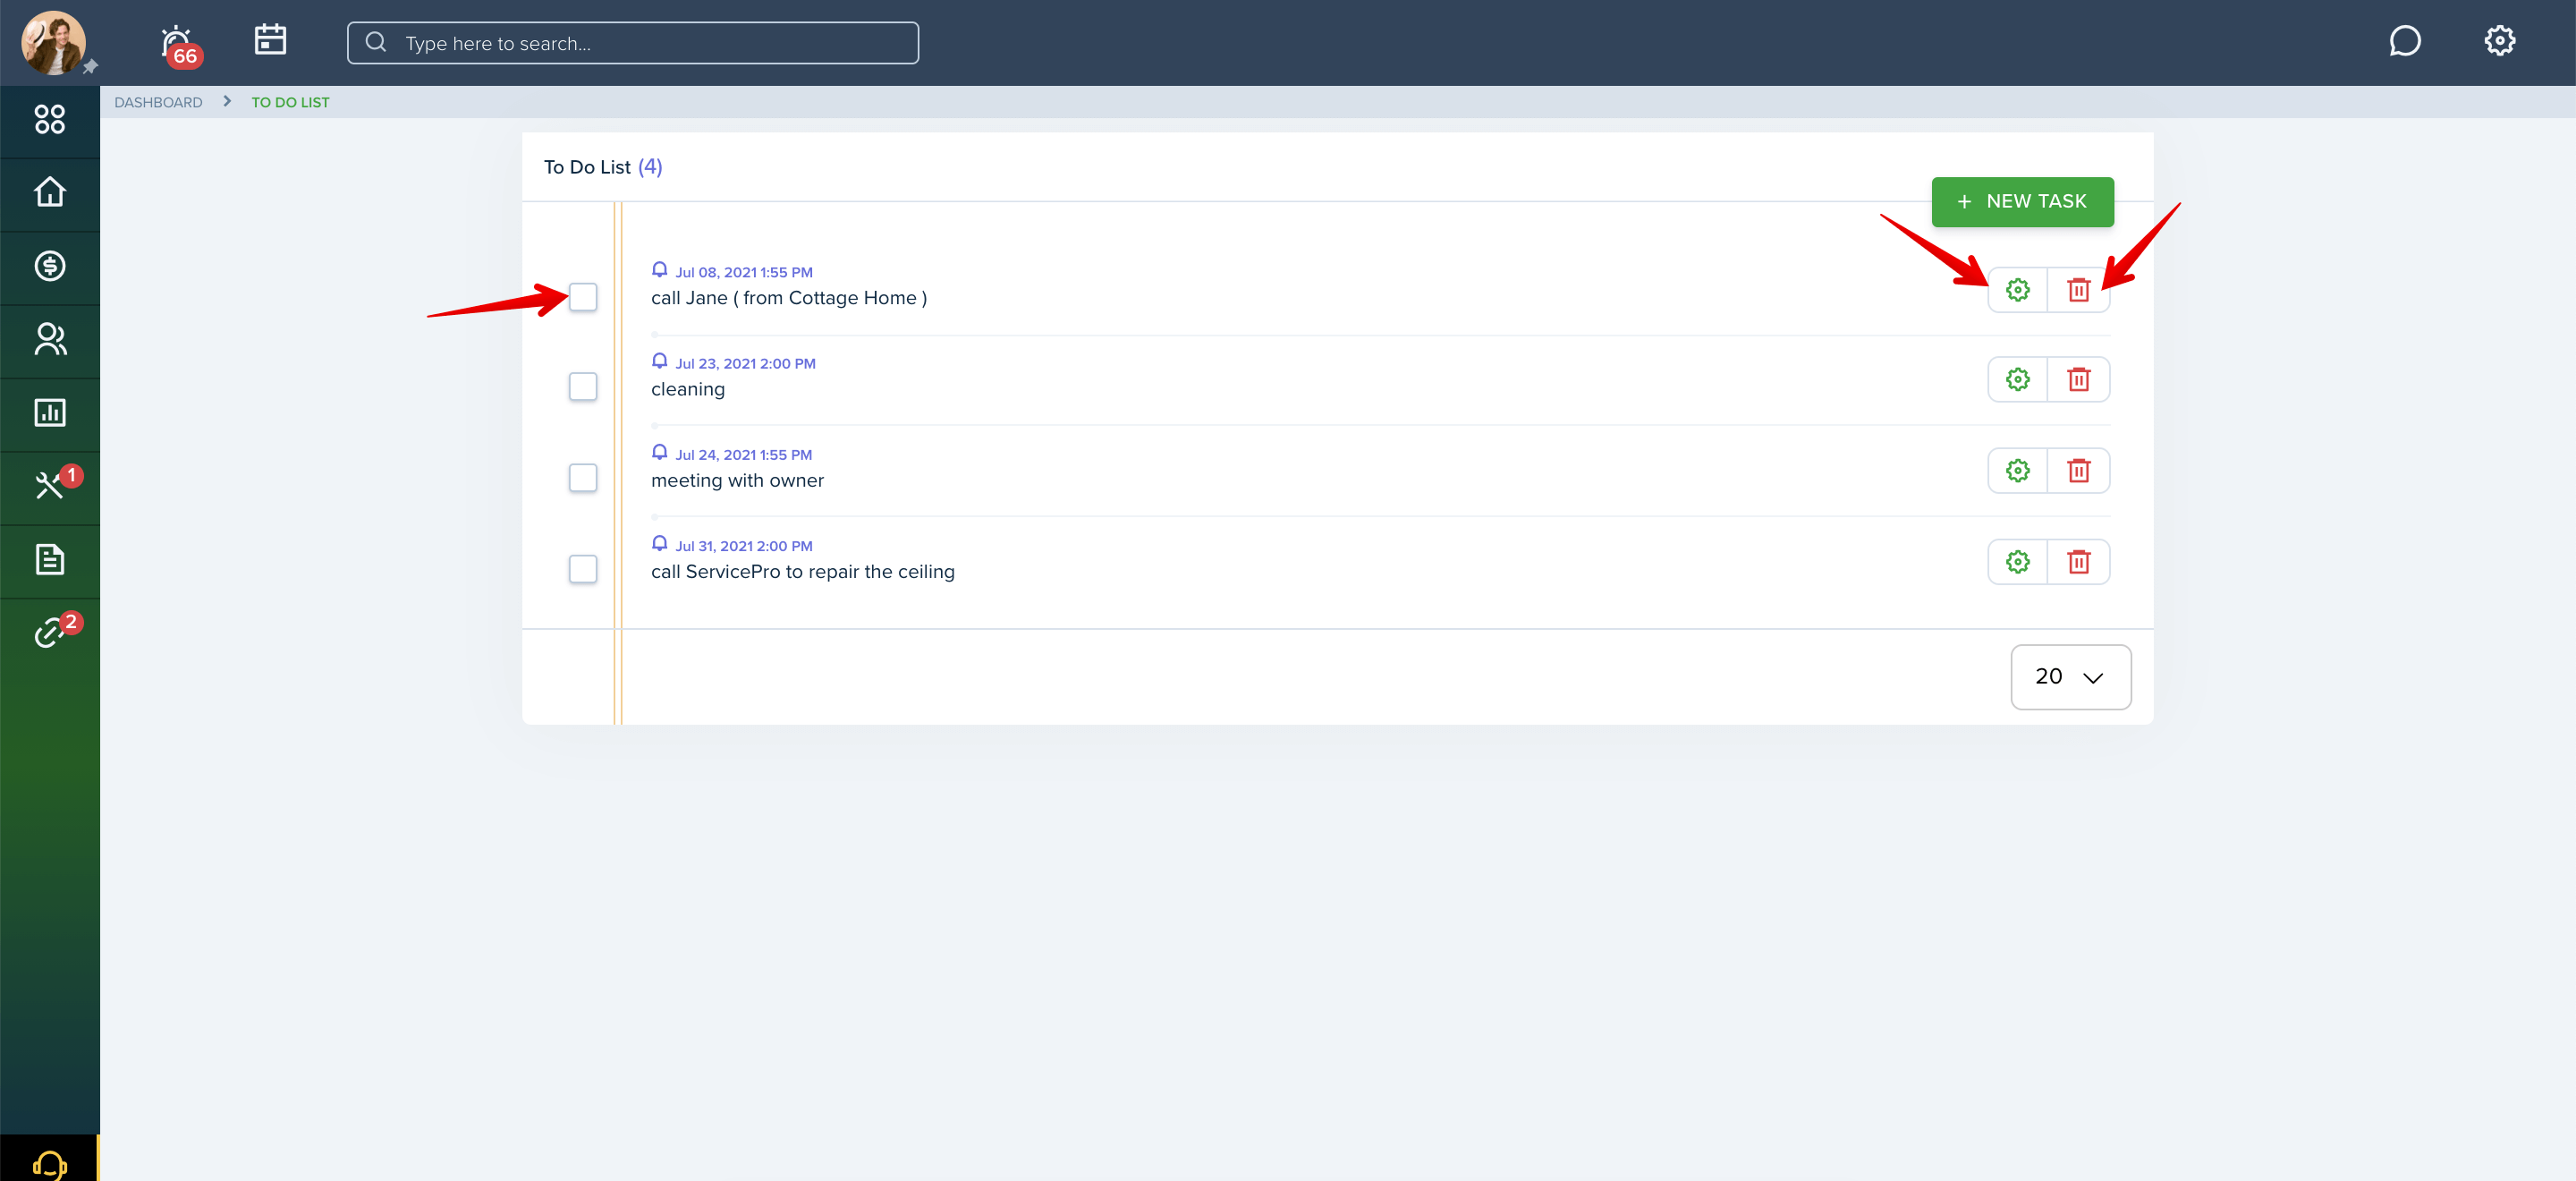This screenshot has height=1181, width=2576.
Task: Delete the 'call Jane' task
Action: pyautogui.click(x=2079, y=290)
